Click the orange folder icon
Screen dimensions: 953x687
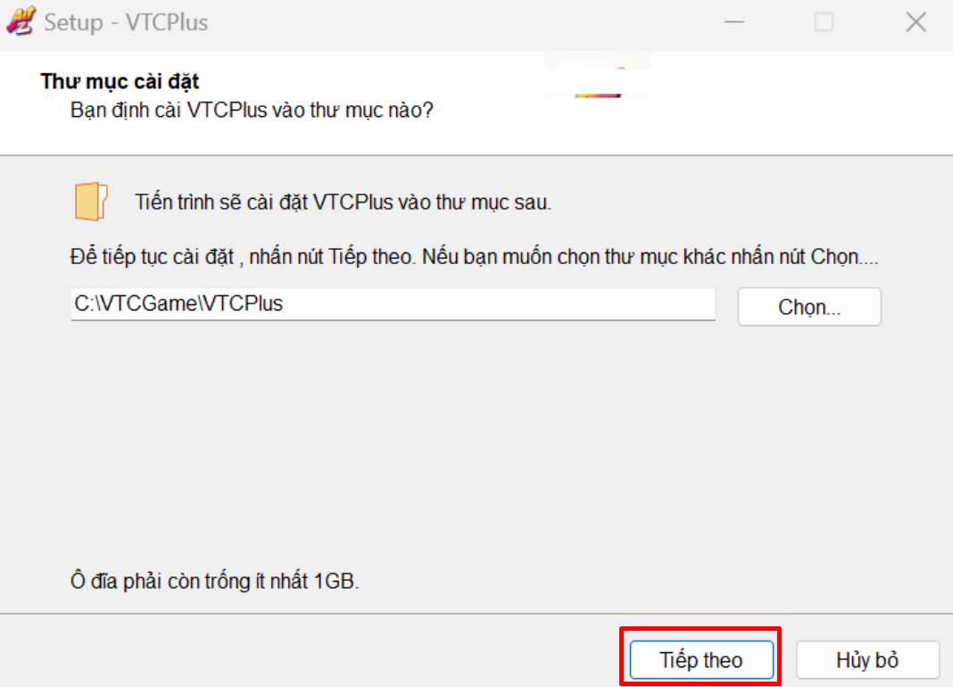91,202
